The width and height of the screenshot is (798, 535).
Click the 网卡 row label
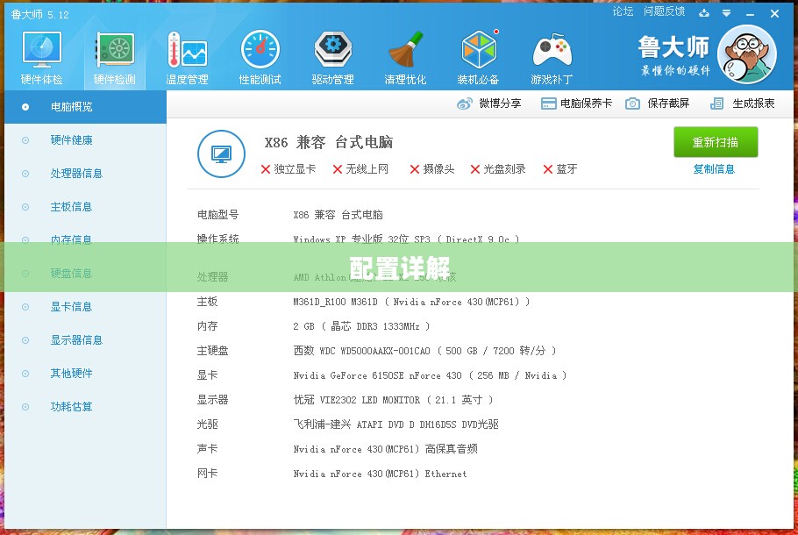(207, 474)
